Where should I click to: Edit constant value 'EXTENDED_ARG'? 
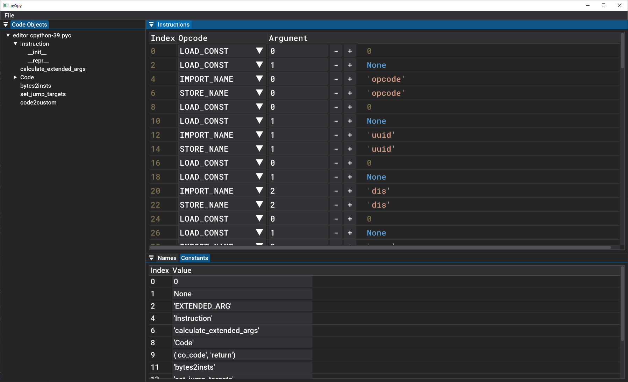tap(242, 306)
